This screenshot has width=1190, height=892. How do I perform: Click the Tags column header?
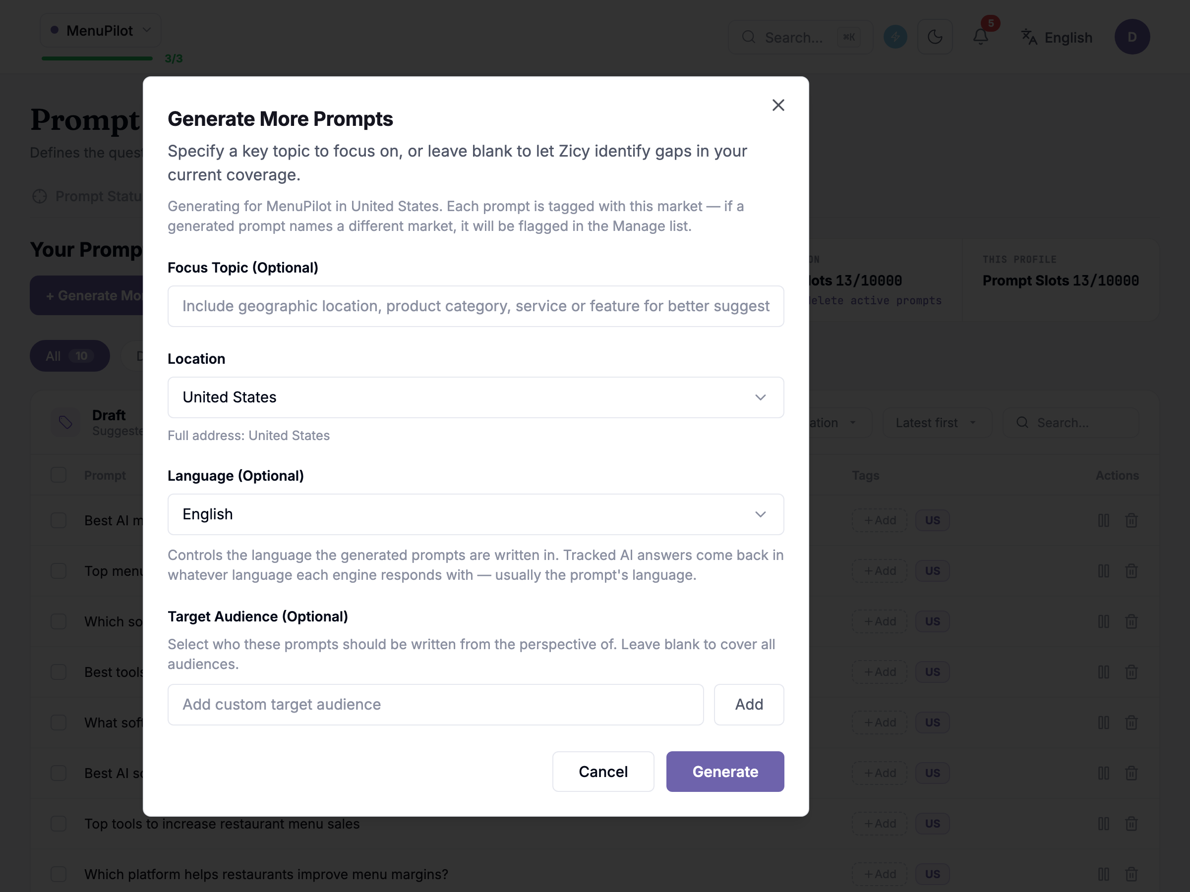click(866, 475)
